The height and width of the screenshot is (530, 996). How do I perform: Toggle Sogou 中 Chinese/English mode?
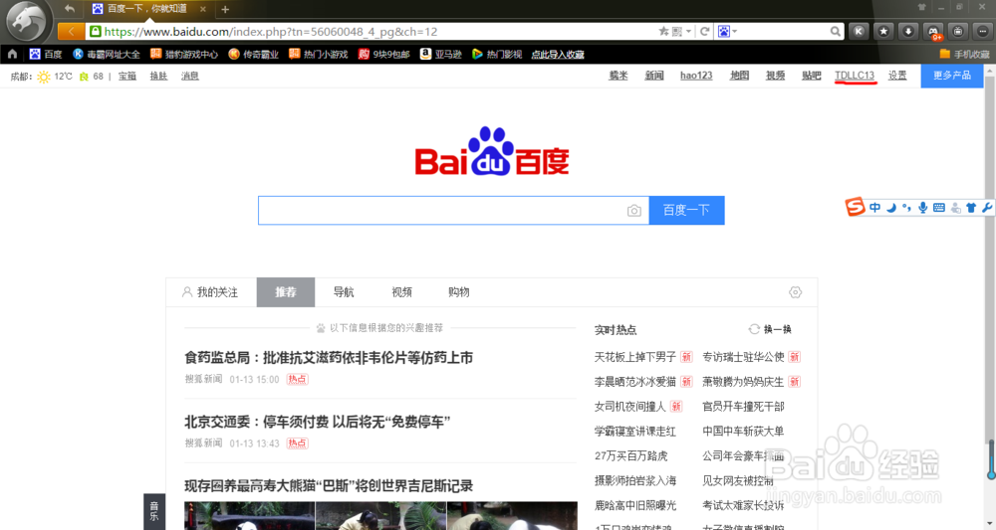click(875, 207)
